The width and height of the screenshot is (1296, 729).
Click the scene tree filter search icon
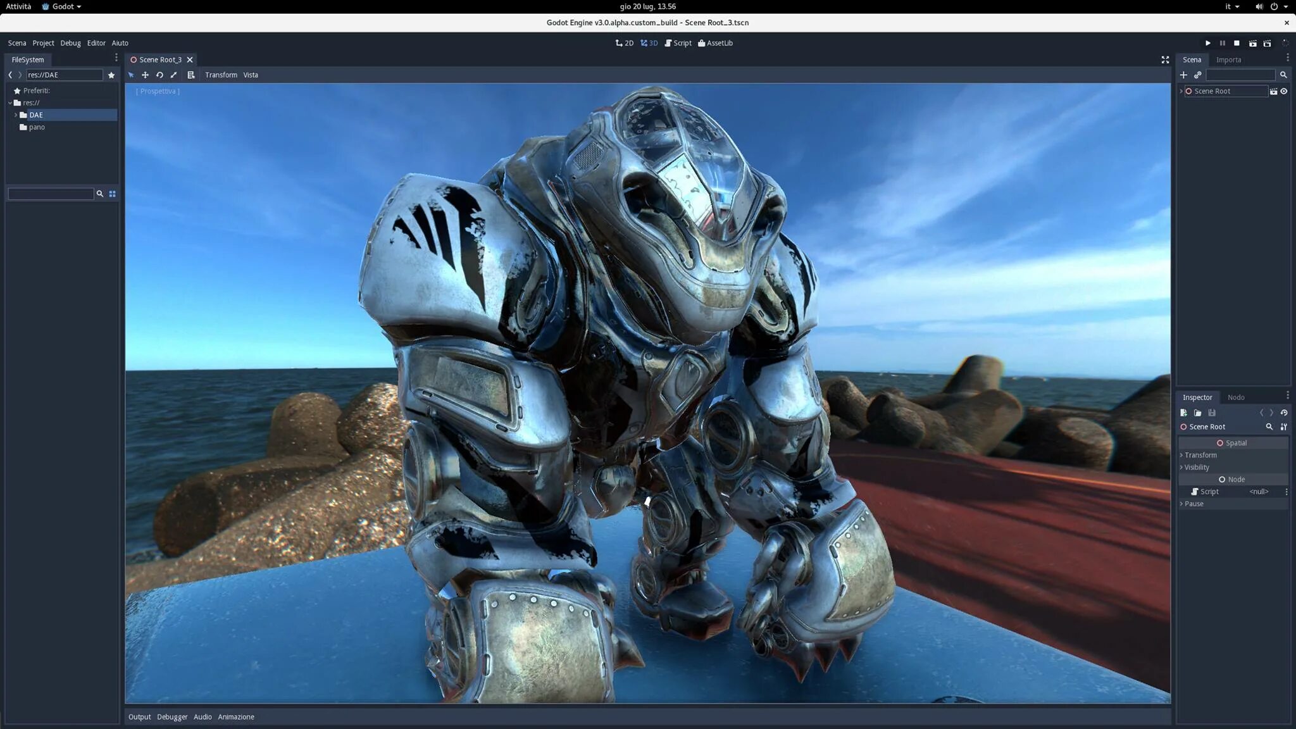click(1283, 75)
